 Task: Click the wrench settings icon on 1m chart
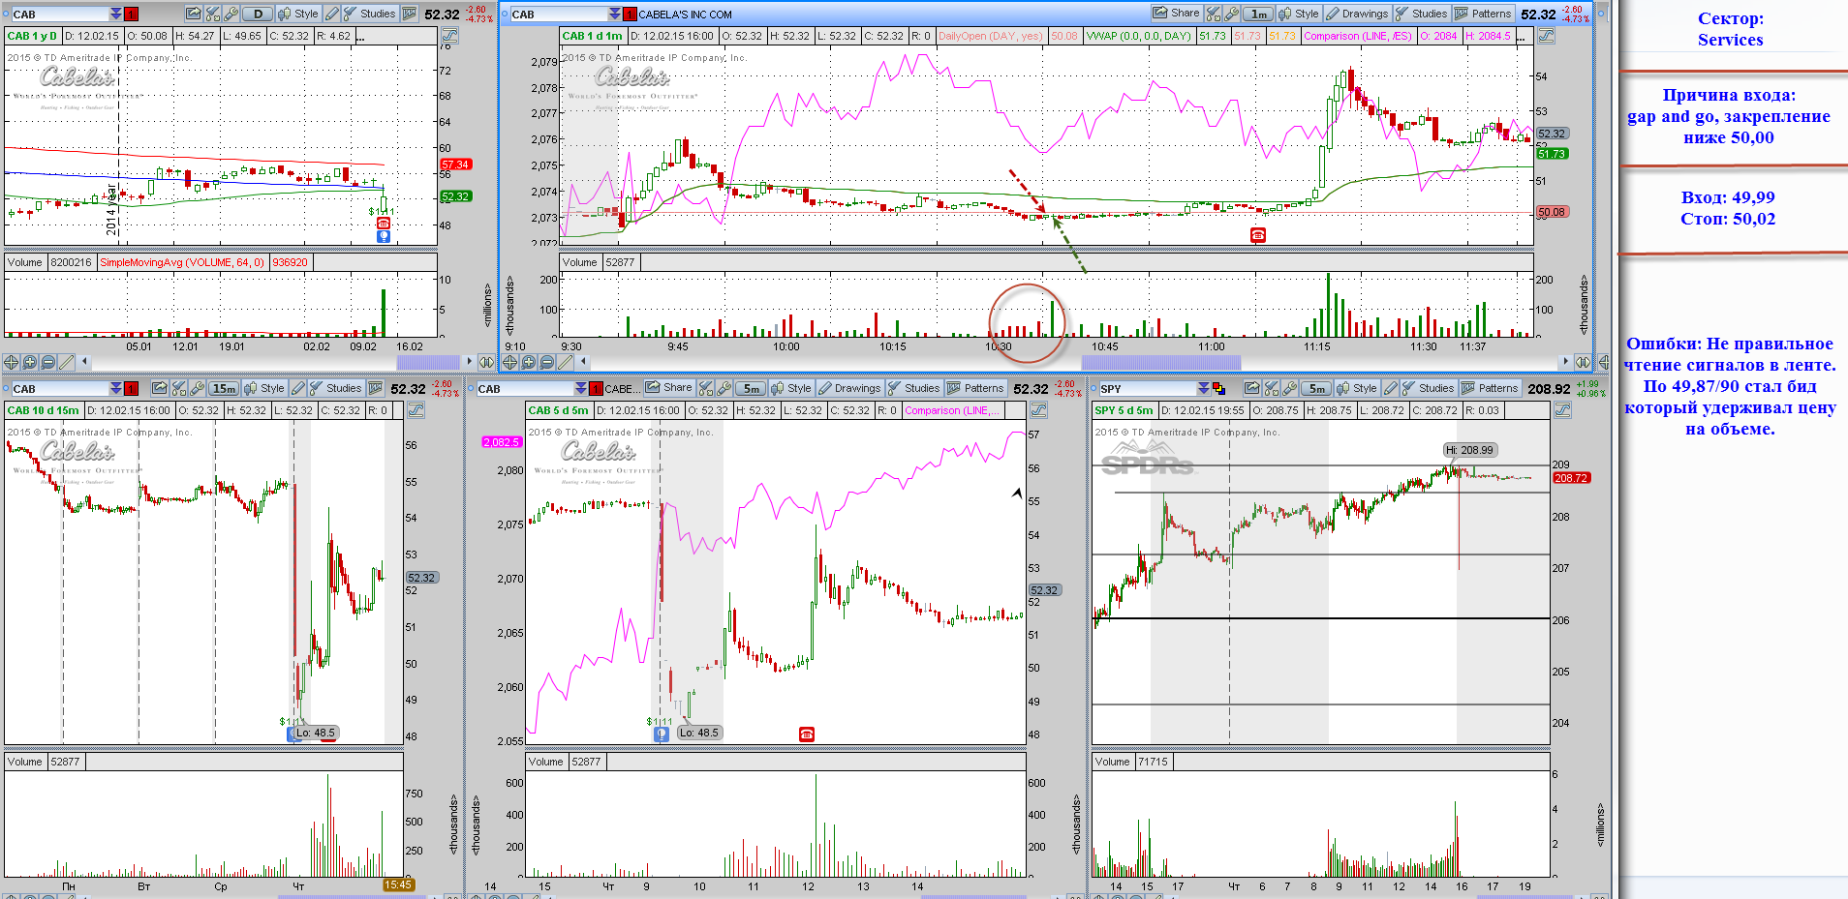click(x=1231, y=14)
